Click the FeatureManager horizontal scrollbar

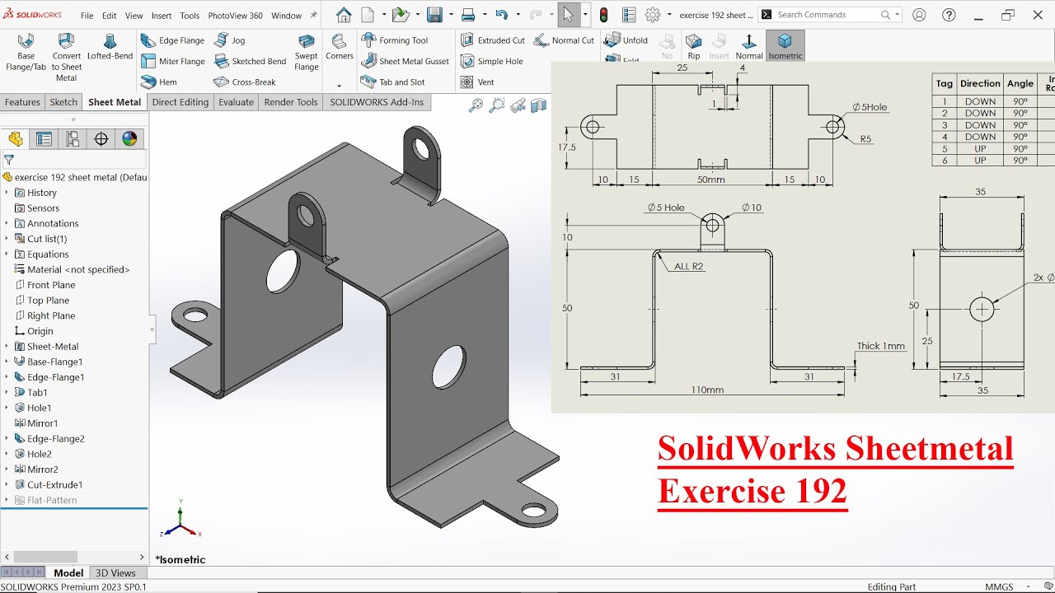pos(45,557)
